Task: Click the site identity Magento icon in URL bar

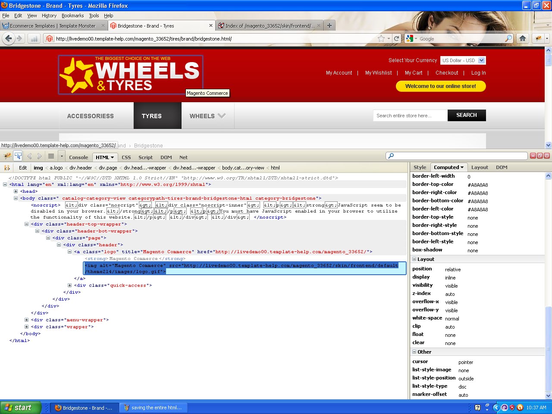Action: coord(50,38)
